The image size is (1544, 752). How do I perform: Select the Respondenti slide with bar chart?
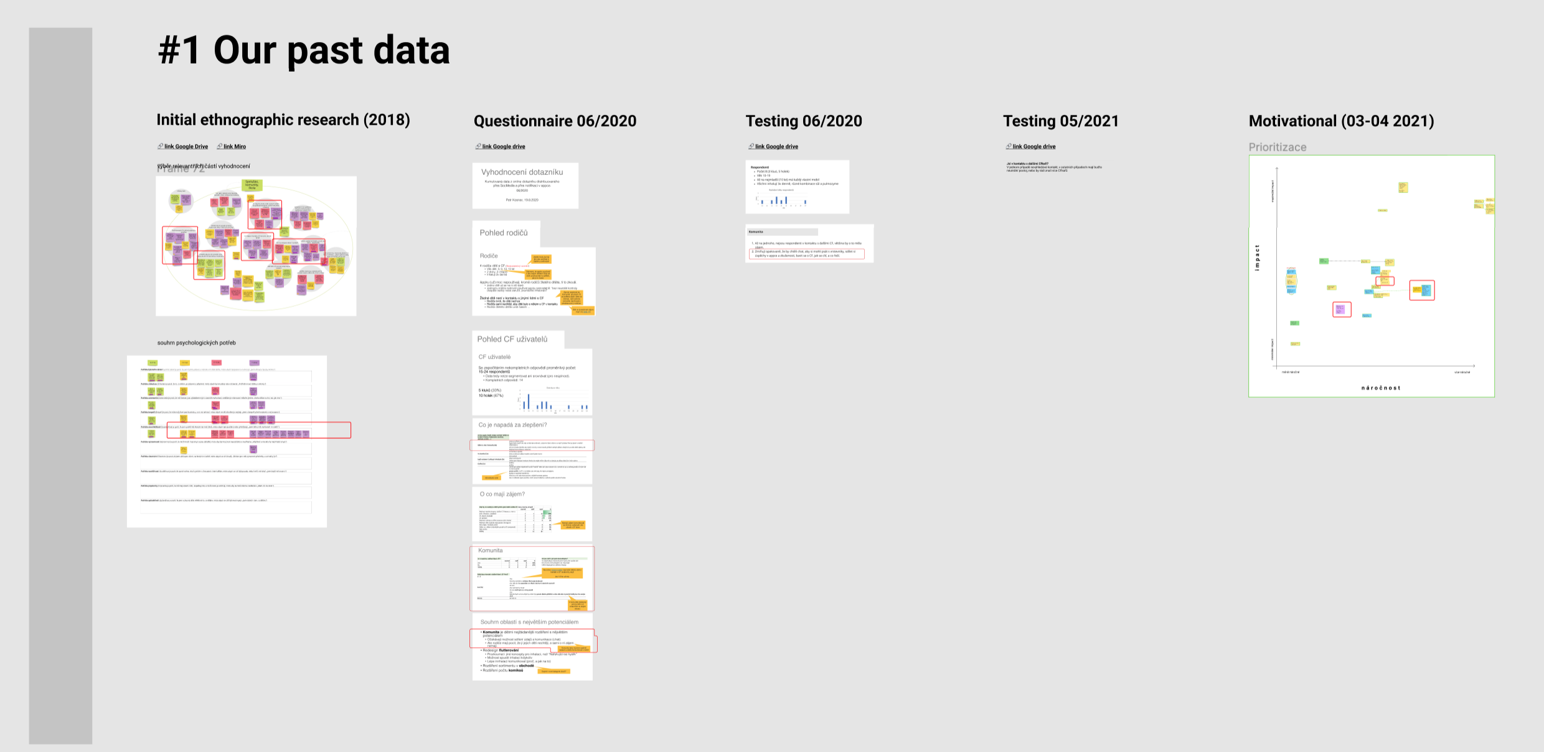click(797, 187)
